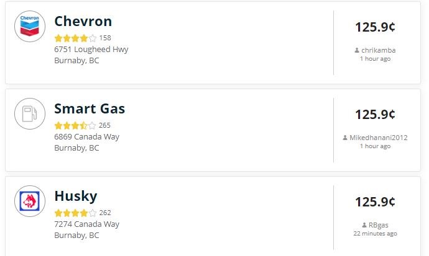Viewport: 429px width, 256px height.
Task: Click the Chevron brand logo icon
Action: tap(30, 26)
